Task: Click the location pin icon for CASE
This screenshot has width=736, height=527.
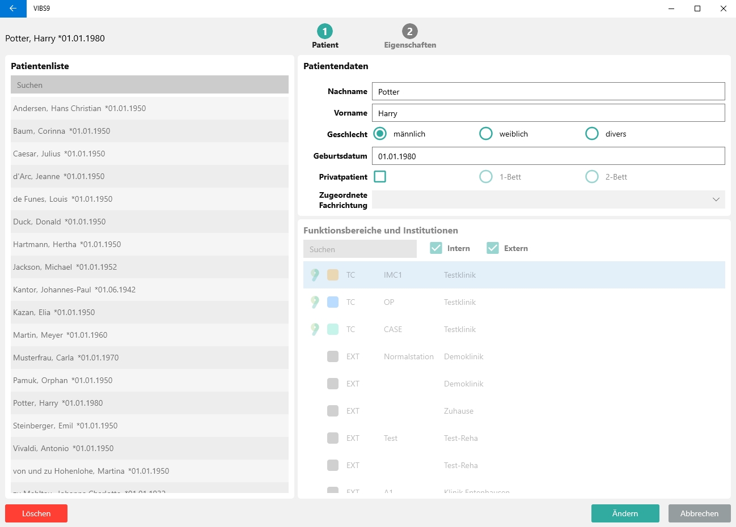Action: pyautogui.click(x=315, y=329)
